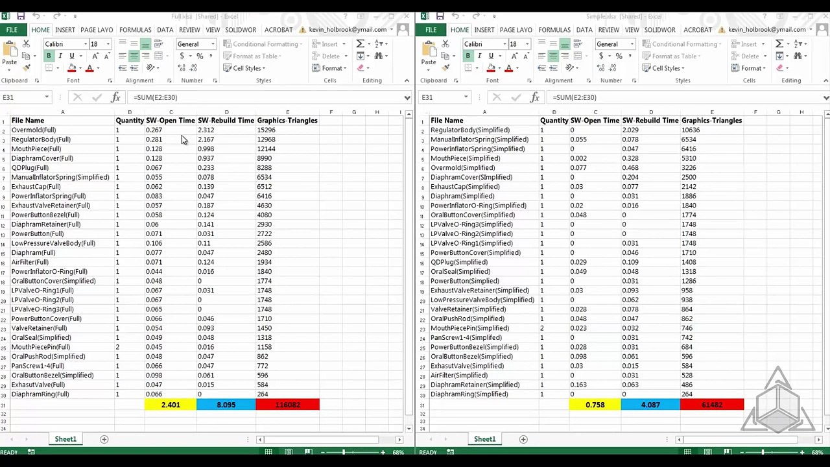Click Insert Function fx in Full.xlsx
Image resolution: width=830 pixels, height=467 pixels.
coord(115,97)
